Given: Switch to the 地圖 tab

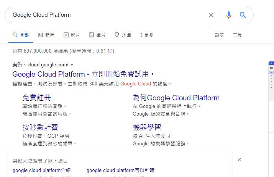Looking at the screenshot, I should pos(123,35).
